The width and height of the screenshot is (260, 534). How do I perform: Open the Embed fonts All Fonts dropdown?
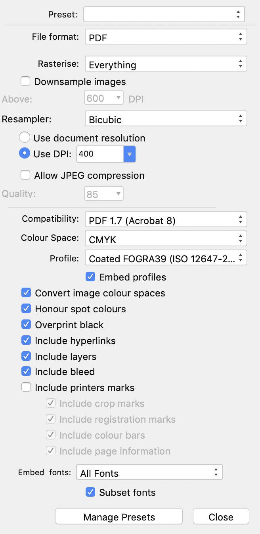click(149, 472)
